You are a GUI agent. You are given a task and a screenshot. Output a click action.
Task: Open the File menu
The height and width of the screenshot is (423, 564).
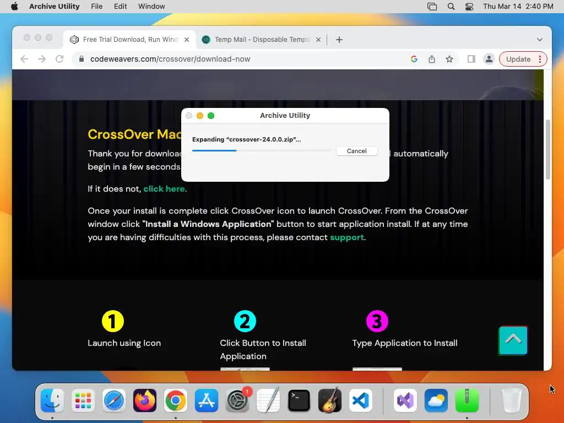click(x=96, y=7)
